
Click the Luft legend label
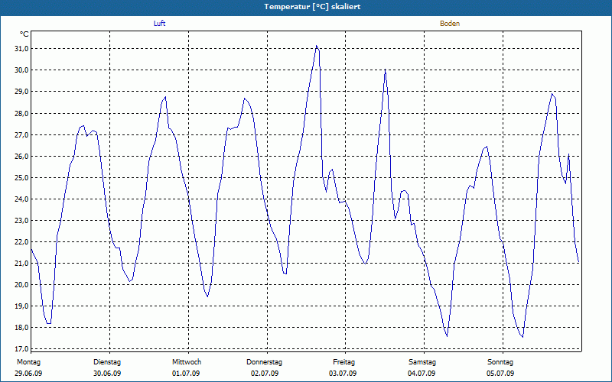click(x=159, y=24)
